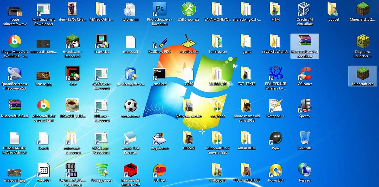Select minecraft.jpg image thumbnail
The height and width of the screenshot is (187, 379).
(x=15, y=172)
